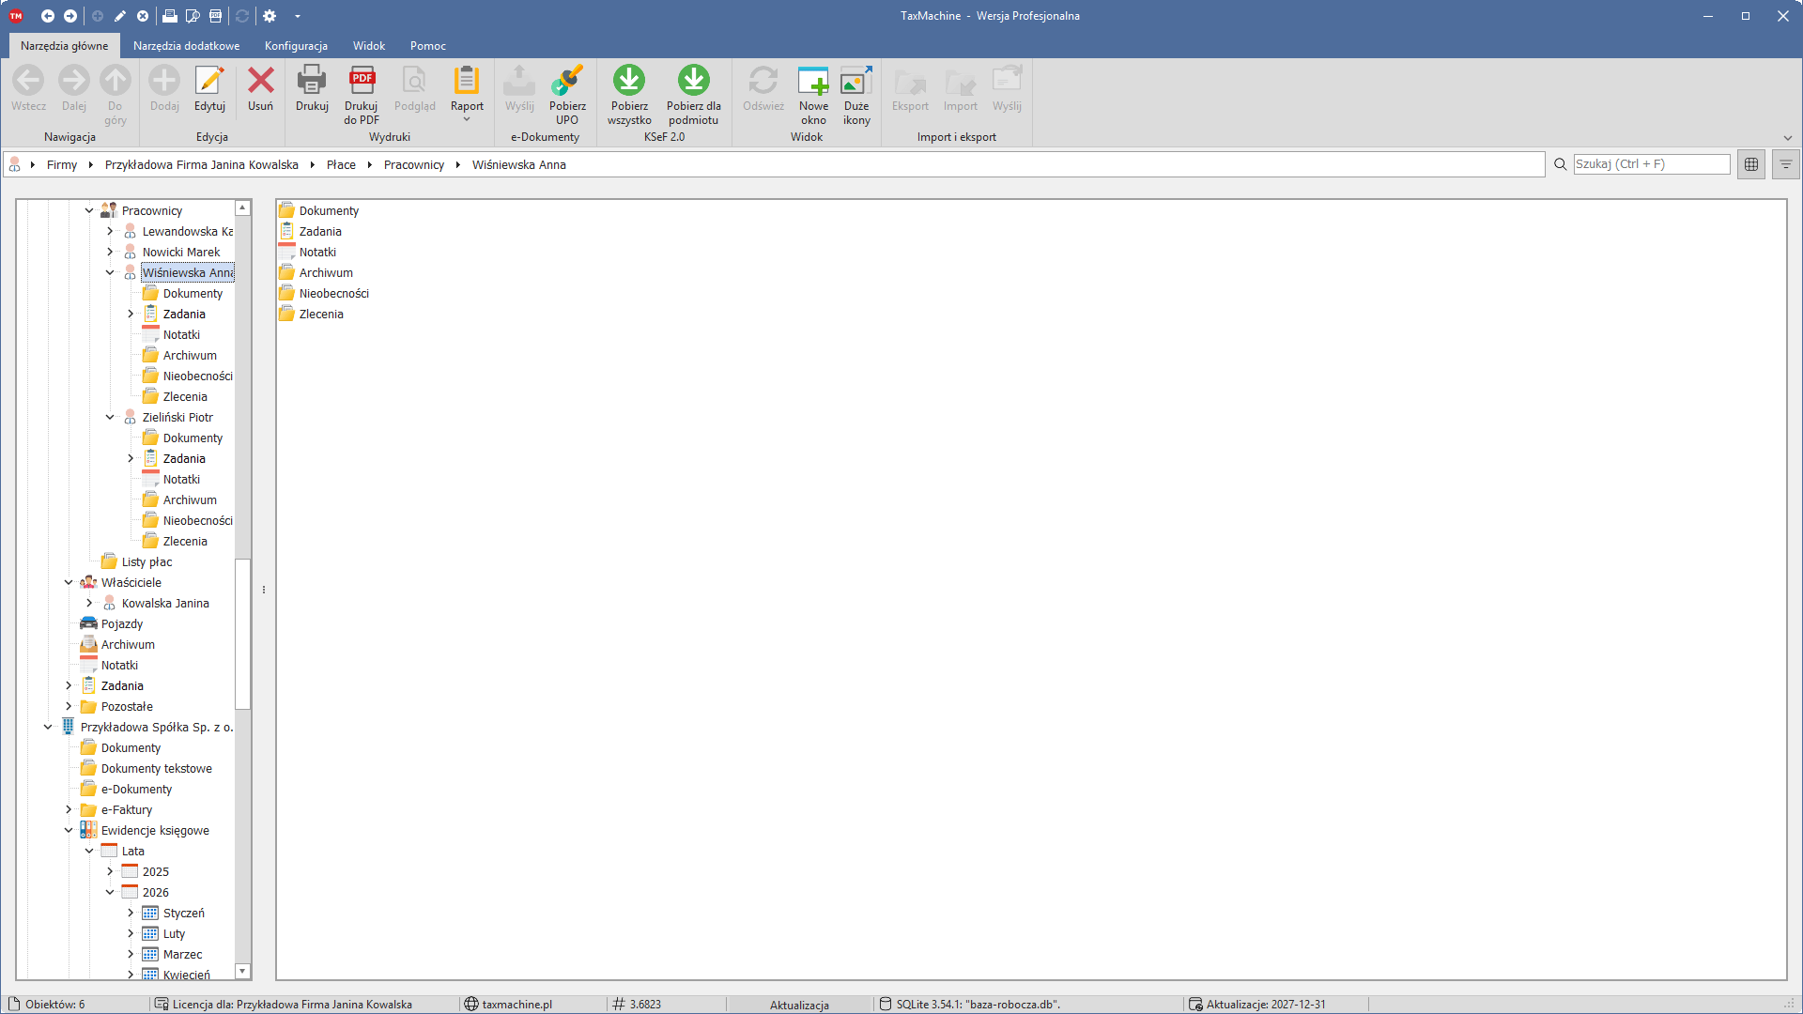
Task: Open Nowe okno from Widok group
Action: pos(813,94)
